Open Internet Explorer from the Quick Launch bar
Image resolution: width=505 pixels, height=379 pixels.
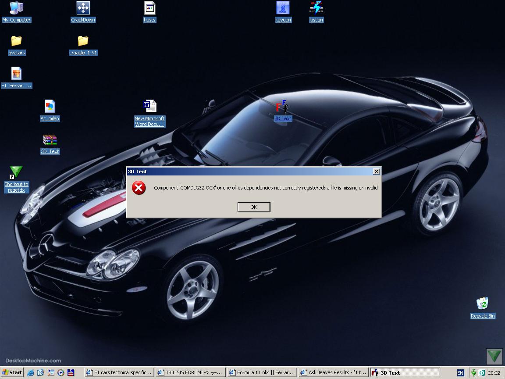[x=30, y=373]
